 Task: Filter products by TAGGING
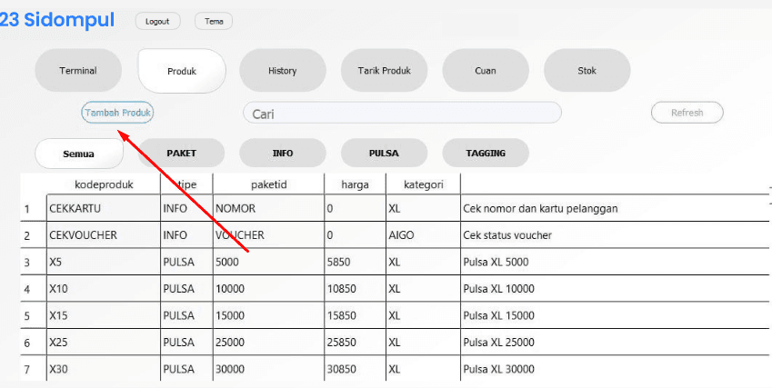click(x=486, y=153)
